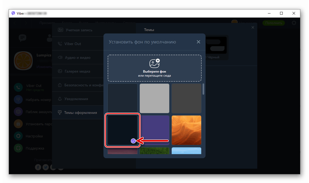309x183 pixels.
Task: Pick the orange canyon background thumbnail
Action: coord(186,130)
